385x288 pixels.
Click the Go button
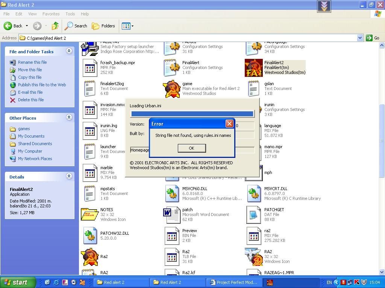(373, 38)
